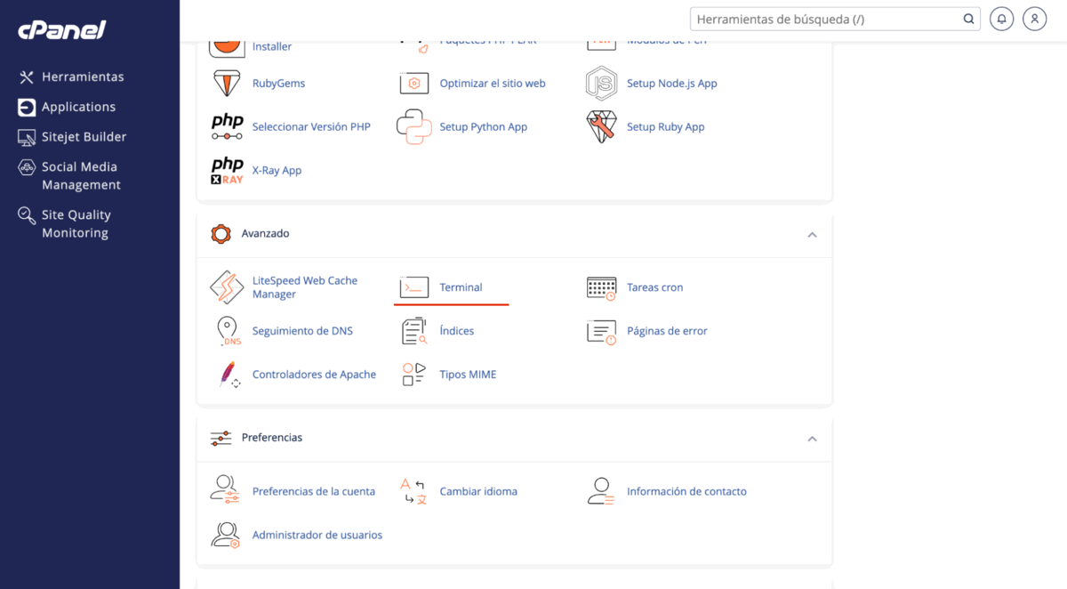Click the Sitejet Builder monitor icon
This screenshot has width=1067, height=589.
[27, 137]
